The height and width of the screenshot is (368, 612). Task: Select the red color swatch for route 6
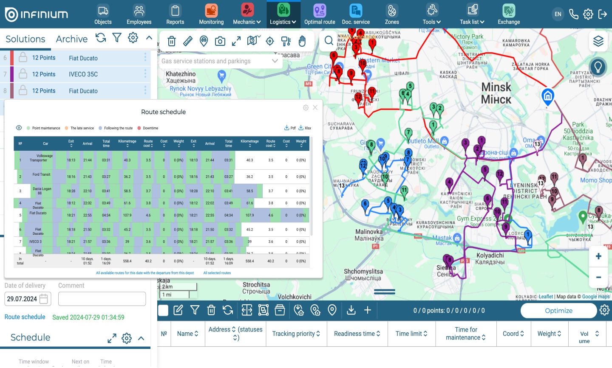click(x=12, y=58)
